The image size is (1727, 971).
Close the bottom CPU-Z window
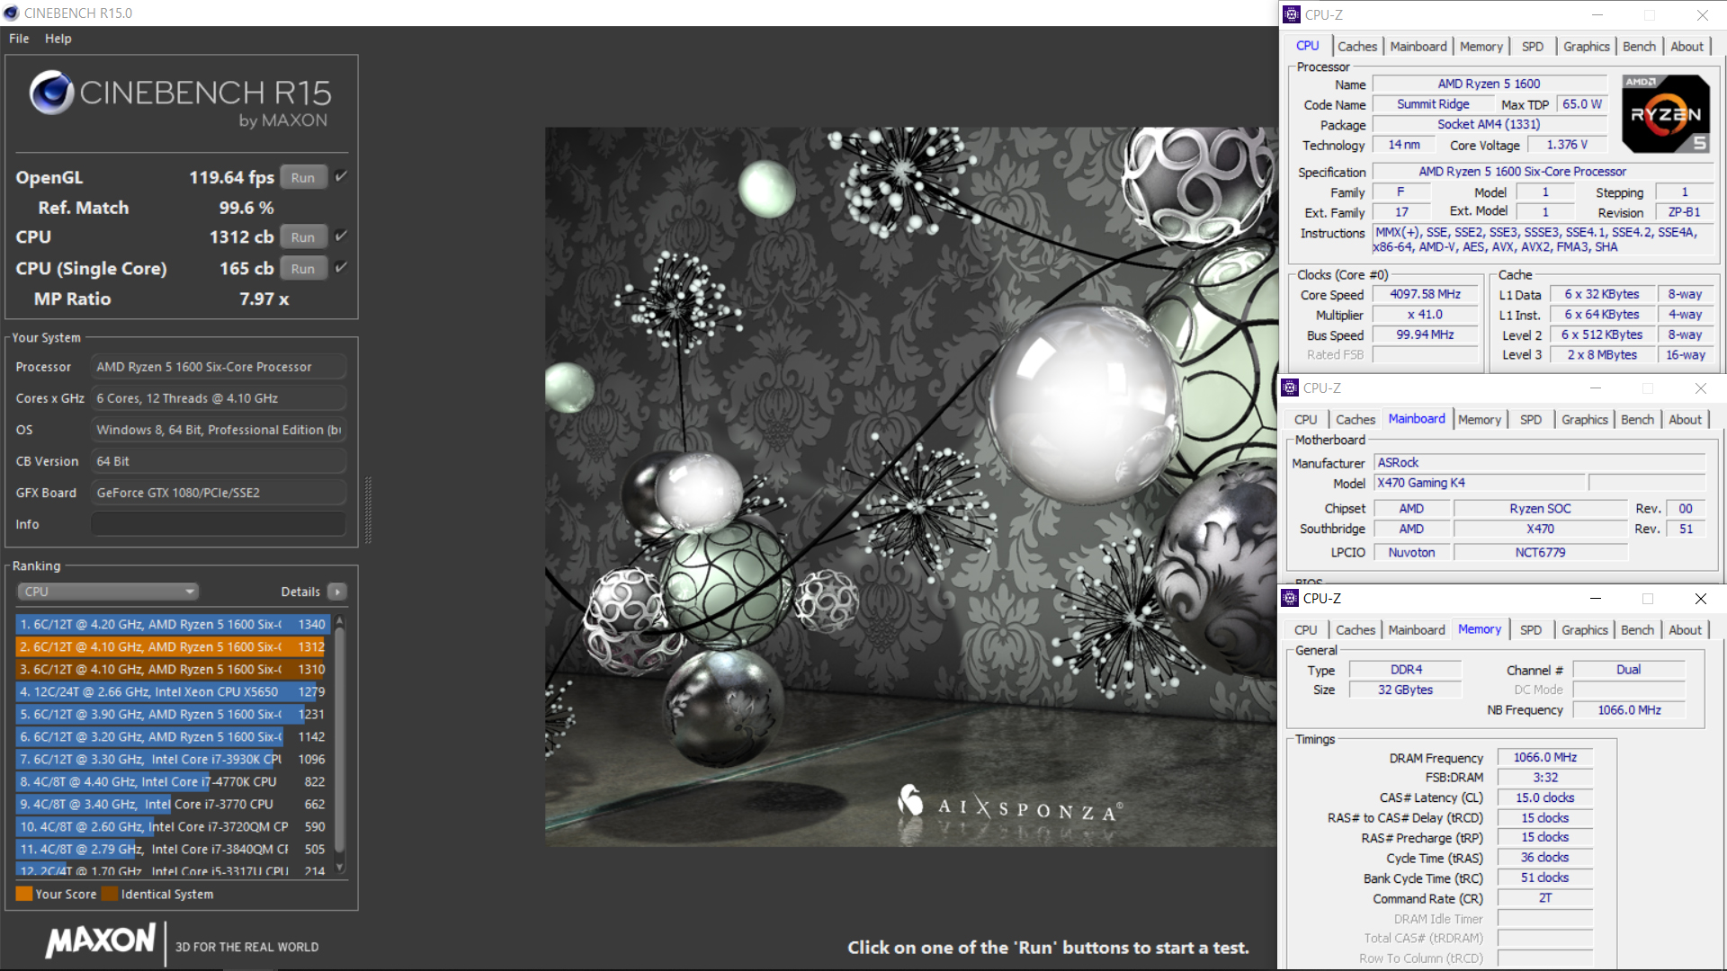tap(1701, 598)
